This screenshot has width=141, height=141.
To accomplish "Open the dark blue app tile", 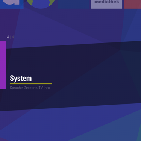I will point(74,4).
